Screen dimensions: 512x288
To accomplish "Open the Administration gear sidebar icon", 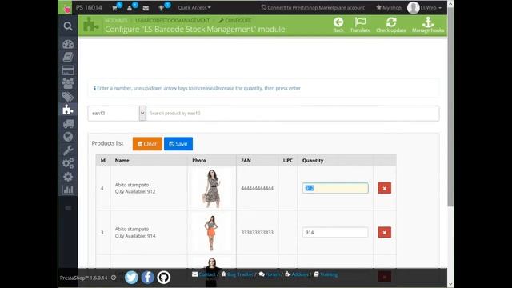I will pyautogui.click(x=68, y=177).
